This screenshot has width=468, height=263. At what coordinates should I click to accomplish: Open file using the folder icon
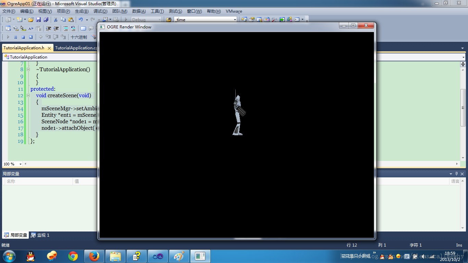coord(31,20)
